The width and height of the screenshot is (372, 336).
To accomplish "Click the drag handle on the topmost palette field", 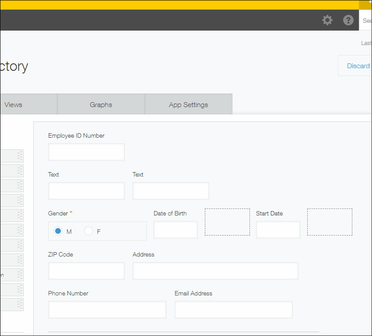I will click(x=19, y=156).
